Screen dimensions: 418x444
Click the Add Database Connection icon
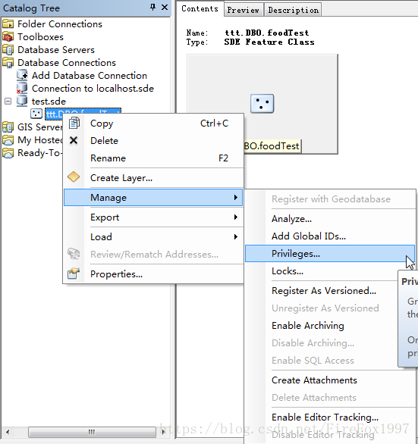tap(22, 75)
